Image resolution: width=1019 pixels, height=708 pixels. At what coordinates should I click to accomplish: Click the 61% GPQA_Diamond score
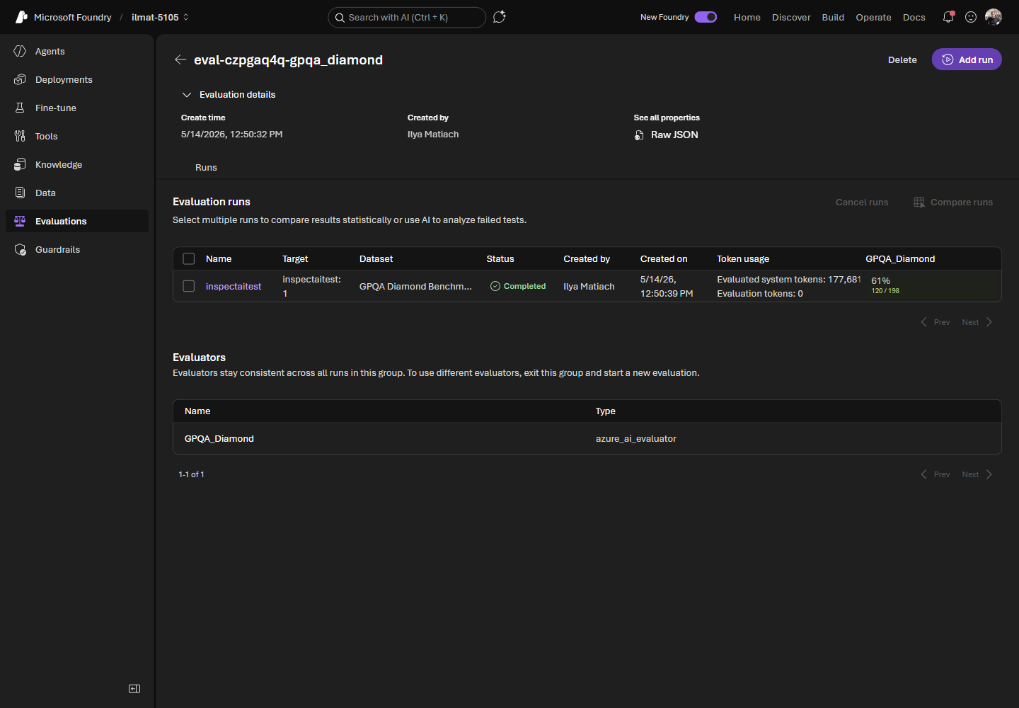pyautogui.click(x=880, y=281)
